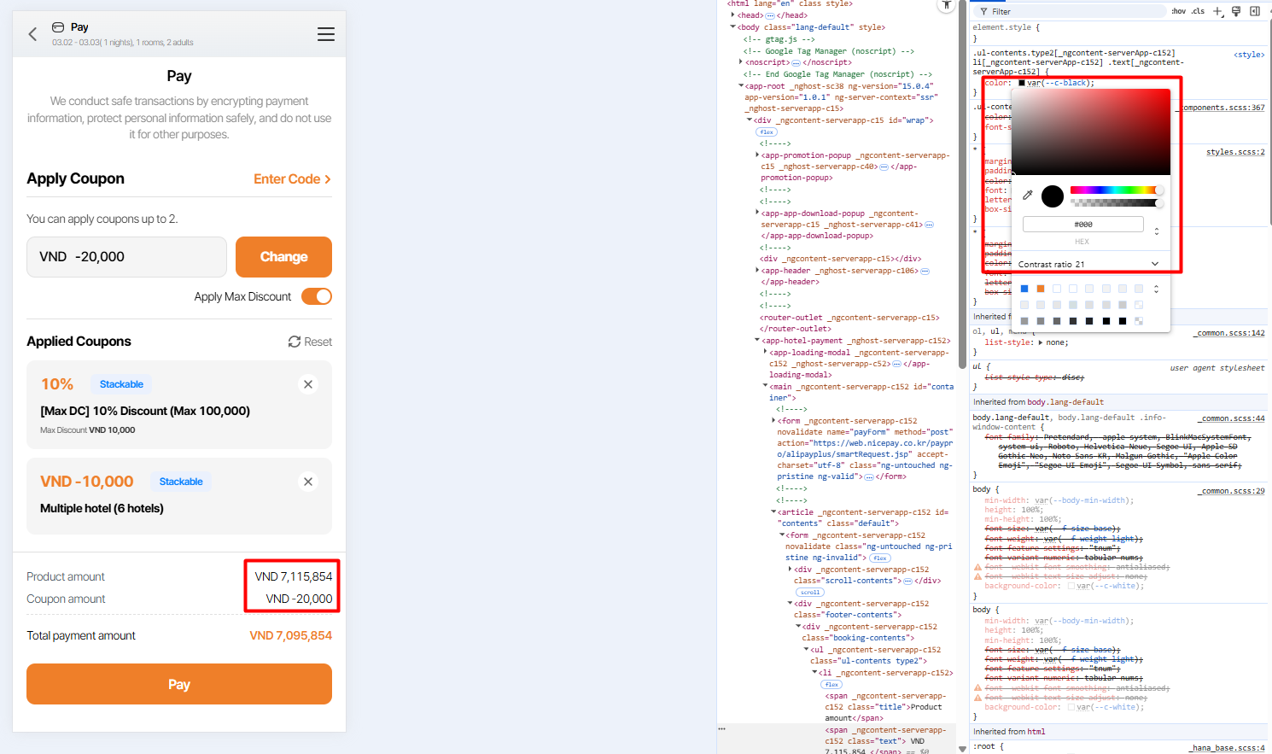The width and height of the screenshot is (1272, 754).
Task: Expand the app-loading-modal node
Action: [765, 352]
